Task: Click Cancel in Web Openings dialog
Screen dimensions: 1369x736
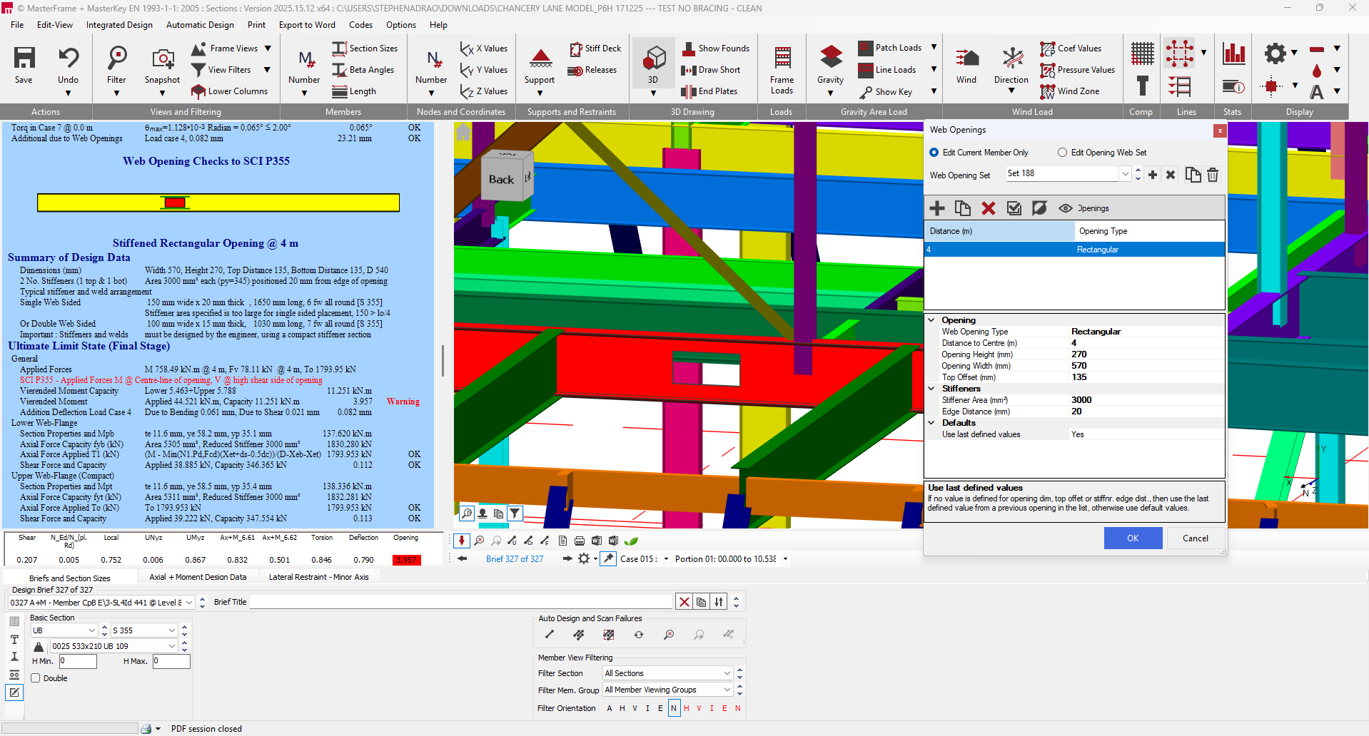Action: (1196, 538)
